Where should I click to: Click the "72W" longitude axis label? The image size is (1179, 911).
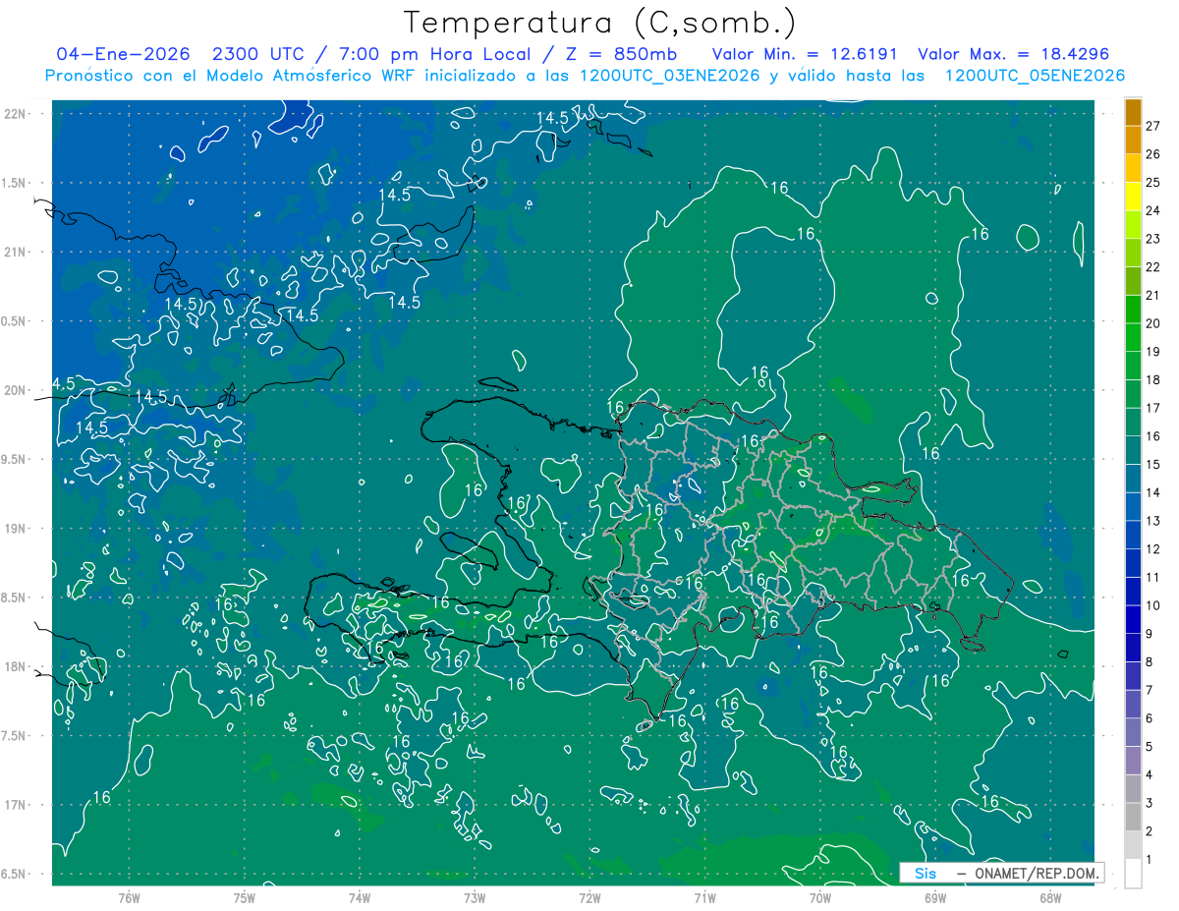pos(589,898)
